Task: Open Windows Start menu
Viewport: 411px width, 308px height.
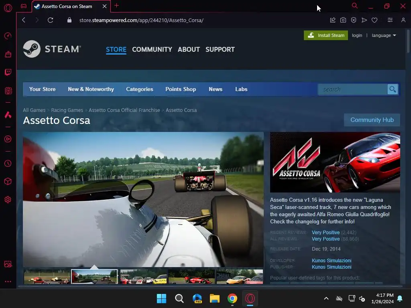Action: coord(161,298)
